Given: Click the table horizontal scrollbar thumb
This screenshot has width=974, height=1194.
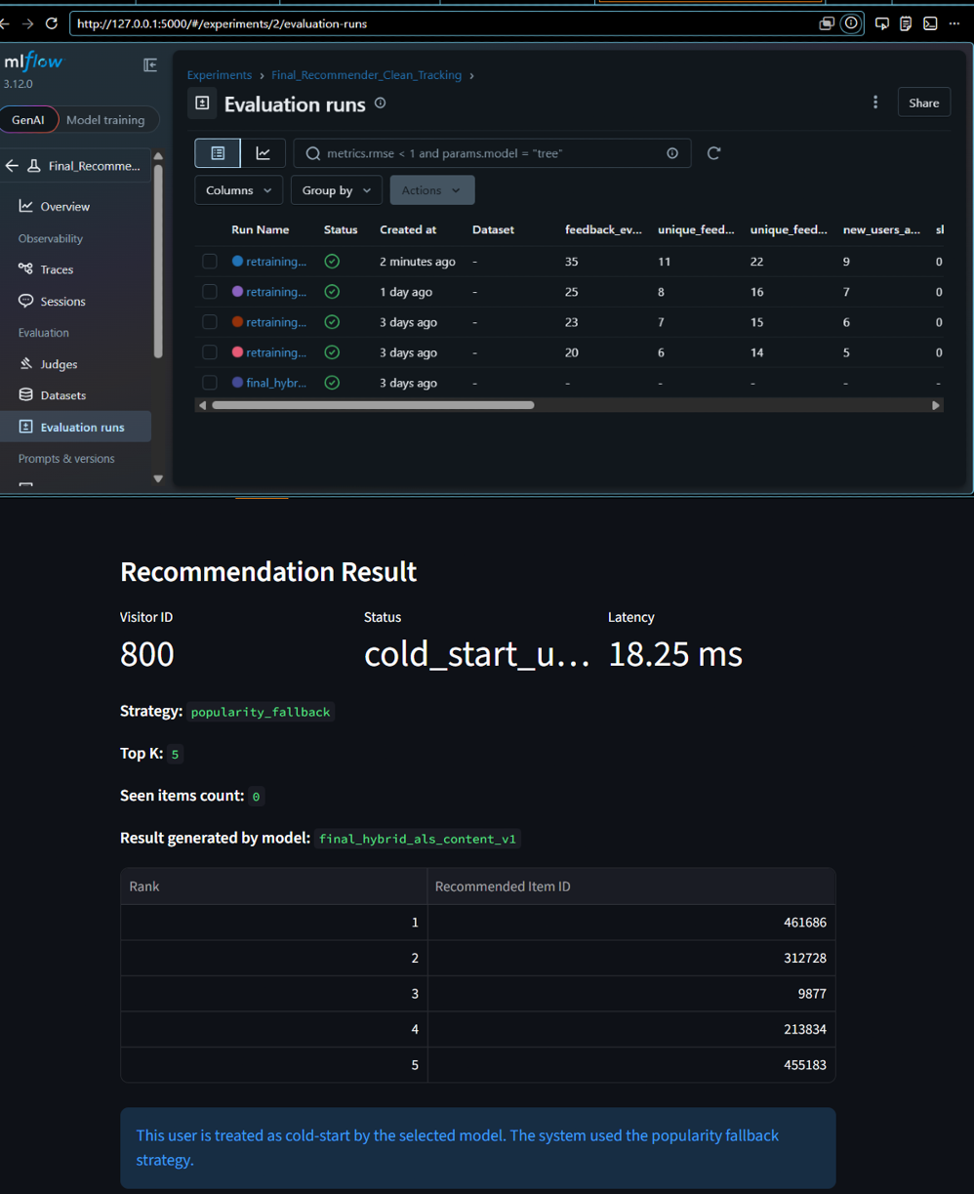Looking at the screenshot, I should coord(373,405).
